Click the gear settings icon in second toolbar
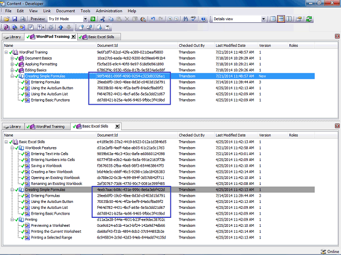Screen dimensions: 341x255 [51, 27]
